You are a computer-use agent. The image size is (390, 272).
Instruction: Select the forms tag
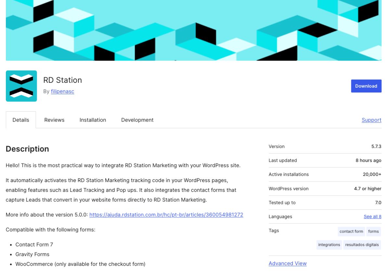(x=373, y=231)
